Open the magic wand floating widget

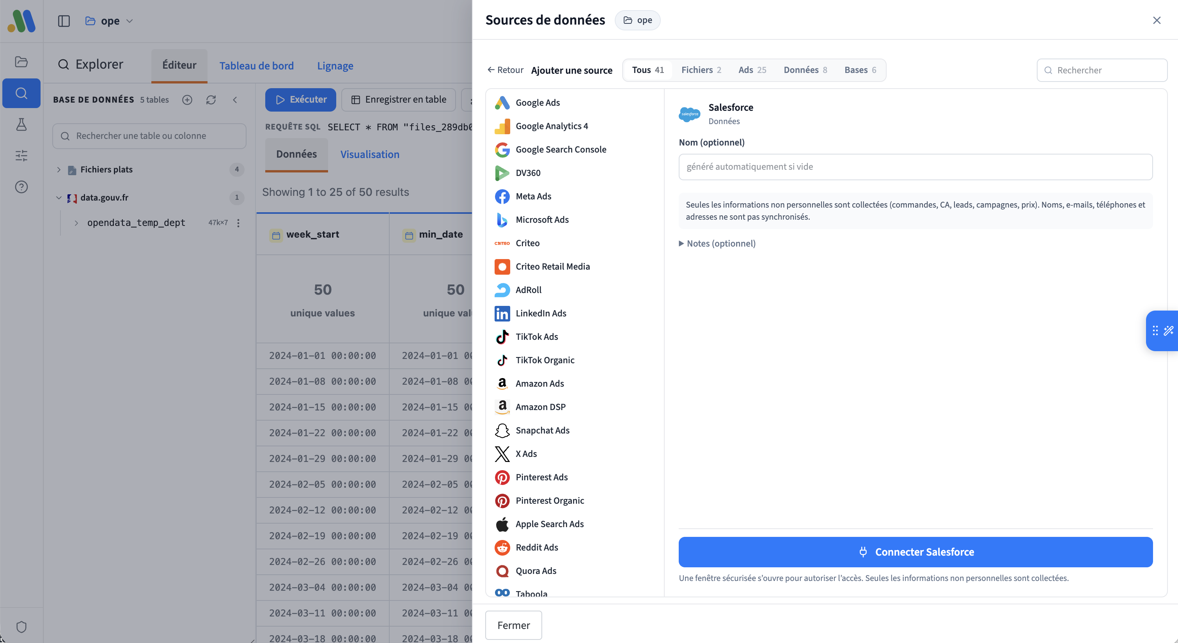(x=1169, y=330)
